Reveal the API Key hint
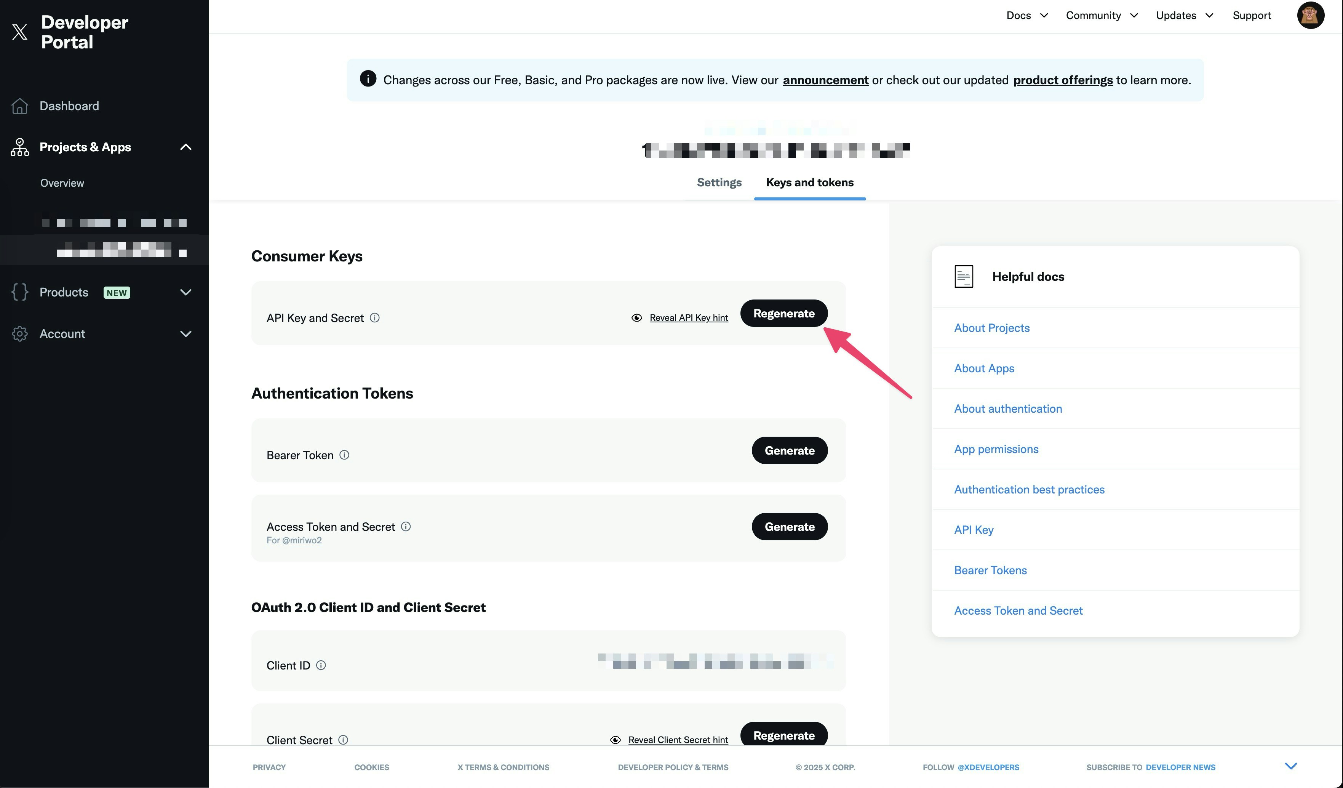The height and width of the screenshot is (788, 1343). coord(688,318)
